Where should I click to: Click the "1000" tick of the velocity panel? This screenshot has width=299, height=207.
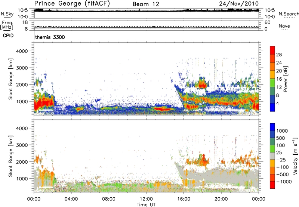pyautogui.click(x=22, y=179)
